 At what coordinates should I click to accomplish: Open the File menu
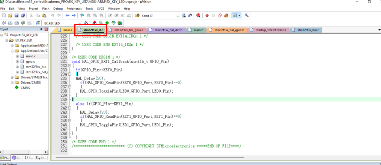(3, 9)
